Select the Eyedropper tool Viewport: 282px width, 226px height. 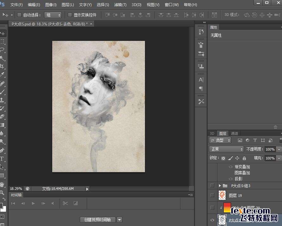point(2,74)
